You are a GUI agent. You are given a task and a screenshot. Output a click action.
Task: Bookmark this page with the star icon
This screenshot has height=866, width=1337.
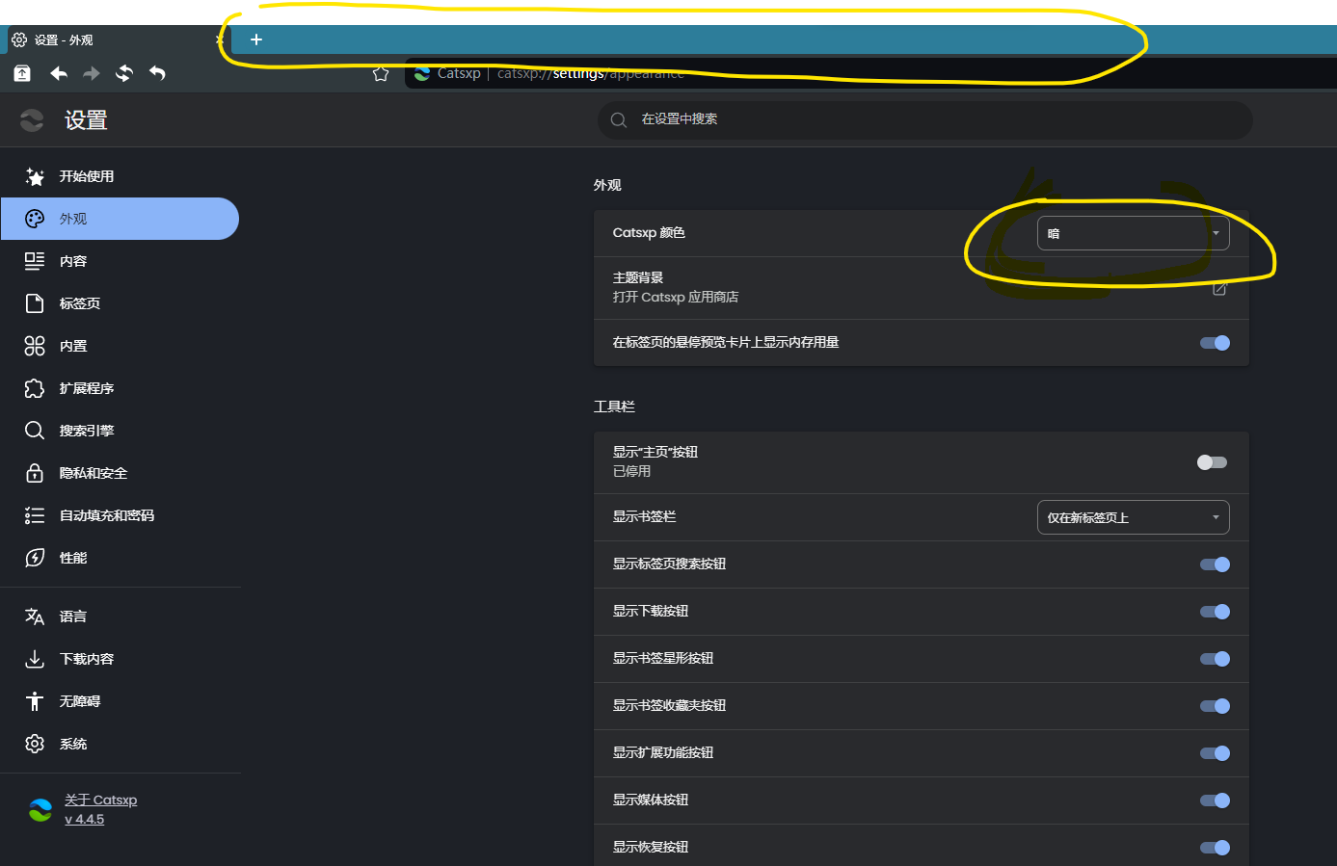pos(381,74)
